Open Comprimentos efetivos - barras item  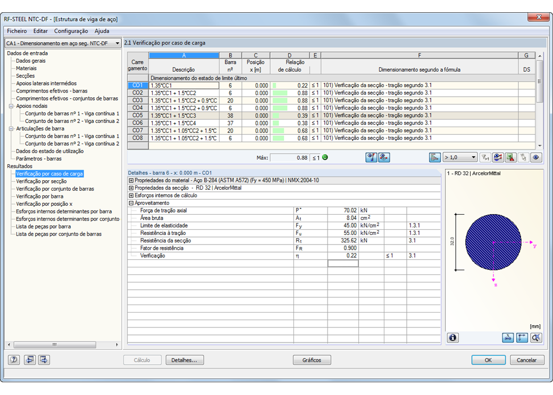(52, 91)
